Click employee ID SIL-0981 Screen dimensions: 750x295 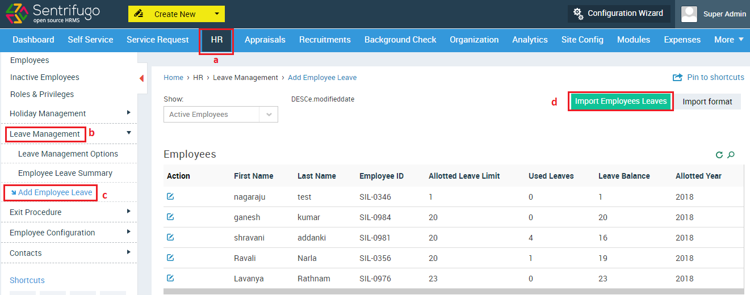pos(375,238)
